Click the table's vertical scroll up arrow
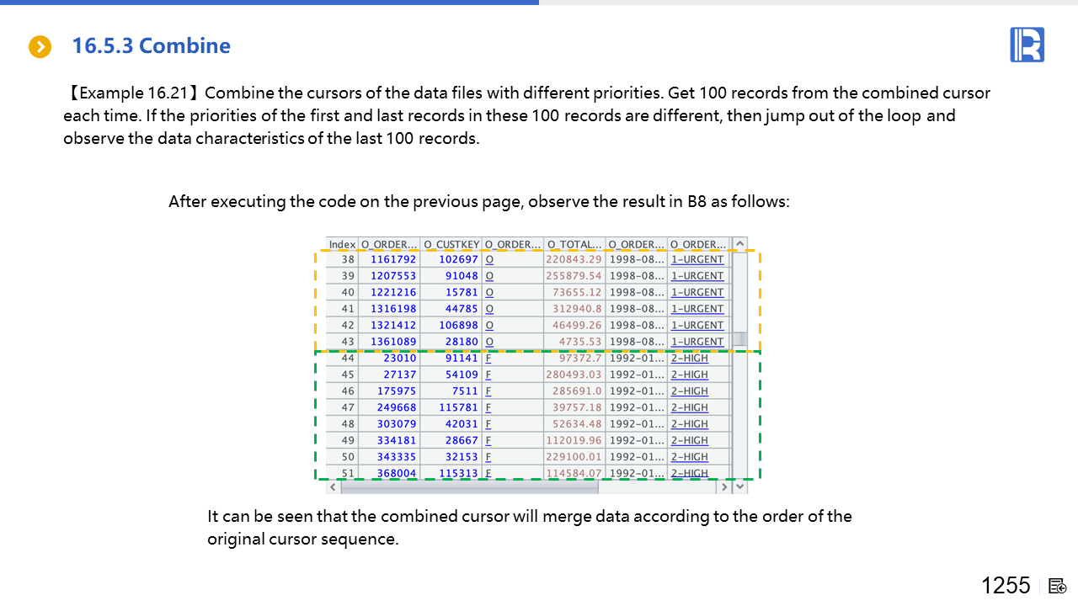This screenshot has height=606, width=1078. pos(739,245)
